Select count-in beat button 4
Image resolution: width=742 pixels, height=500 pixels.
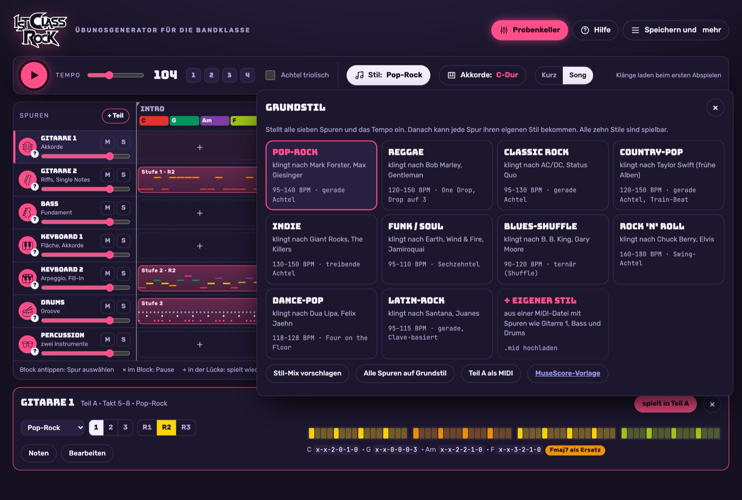point(247,75)
